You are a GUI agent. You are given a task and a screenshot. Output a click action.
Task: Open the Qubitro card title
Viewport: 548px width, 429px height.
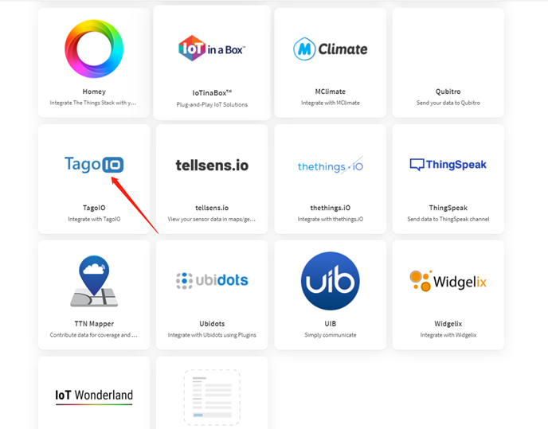coord(448,92)
